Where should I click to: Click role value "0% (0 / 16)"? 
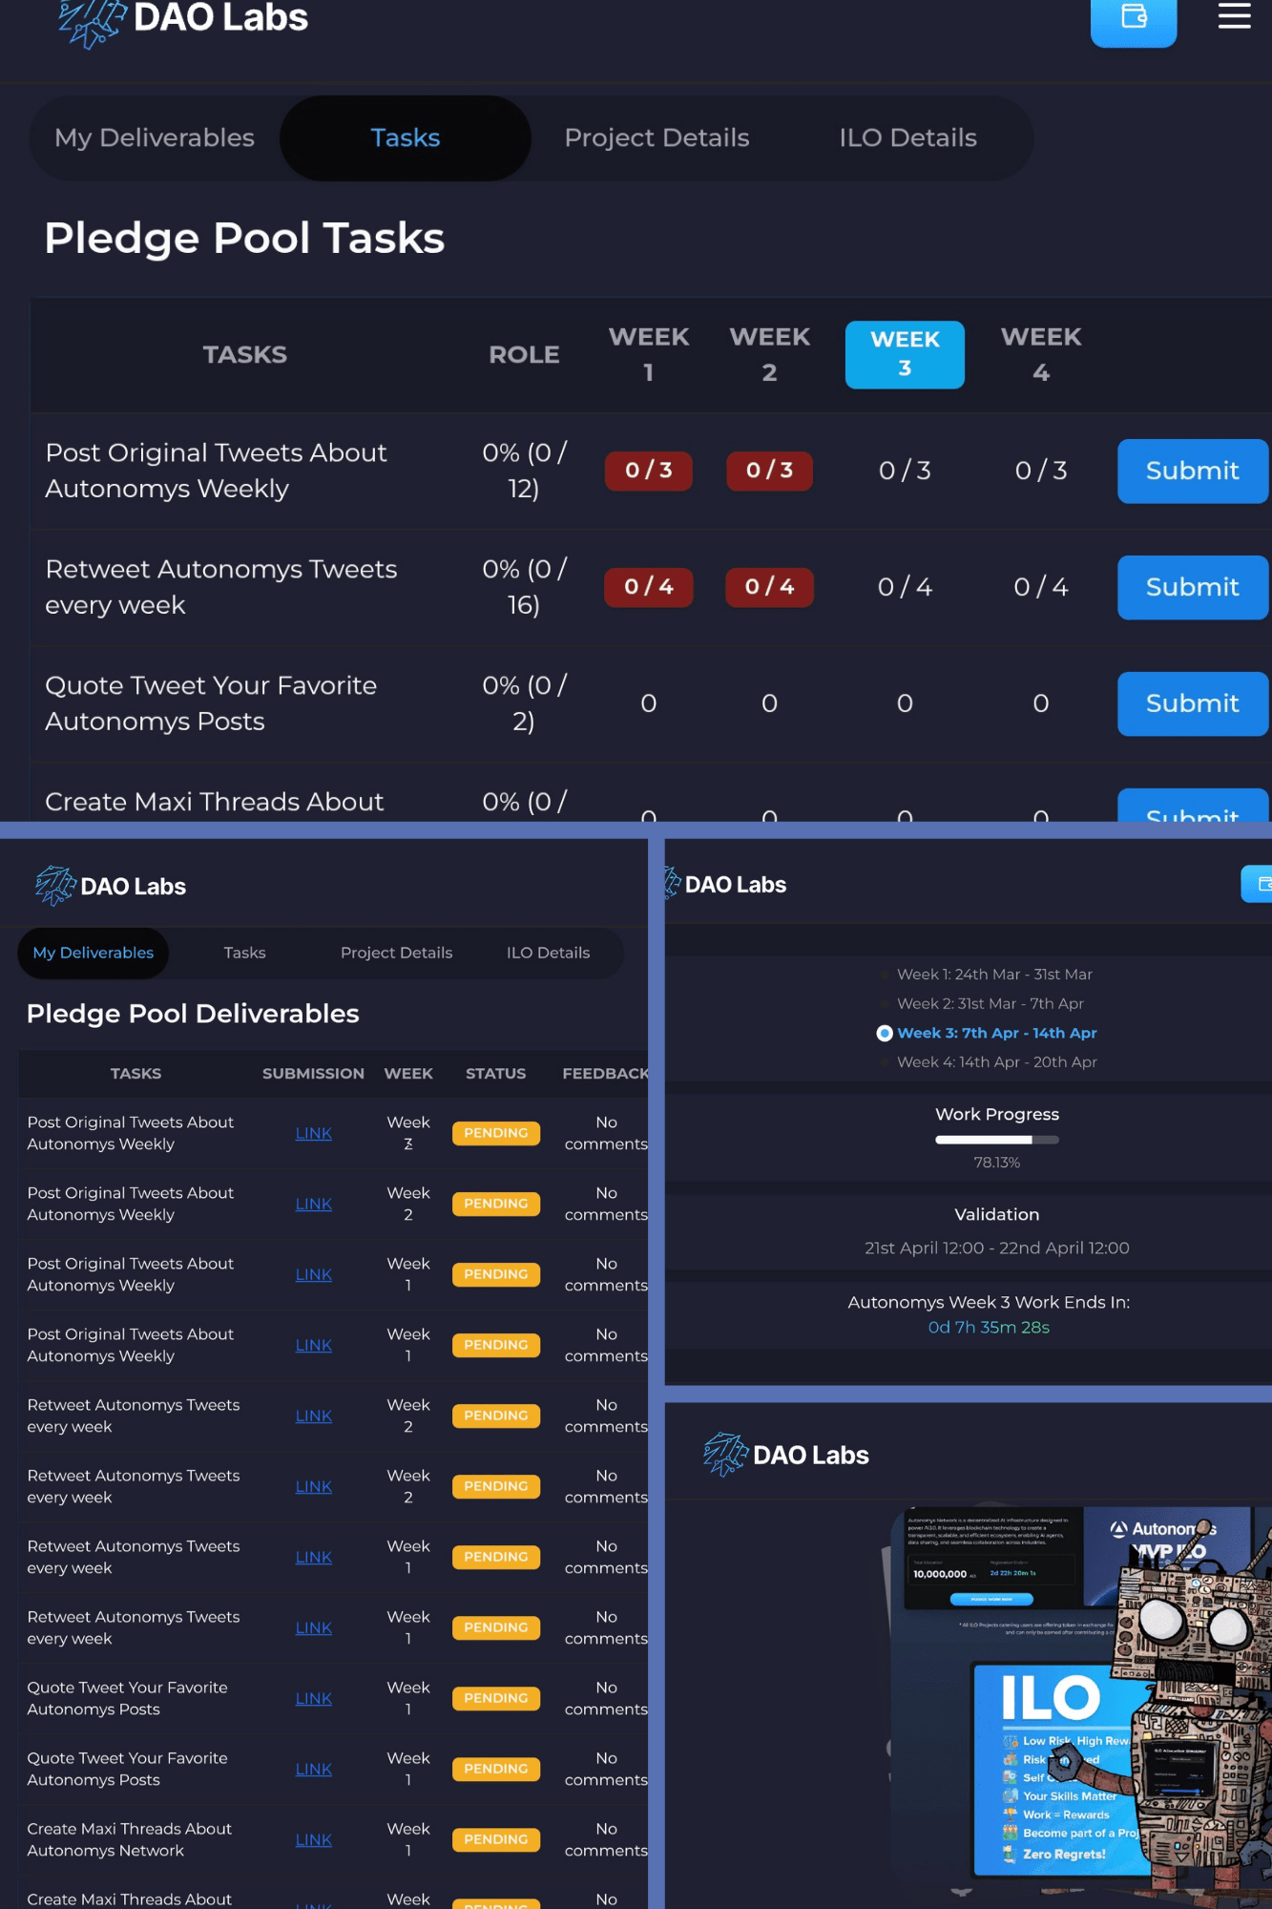524,587
